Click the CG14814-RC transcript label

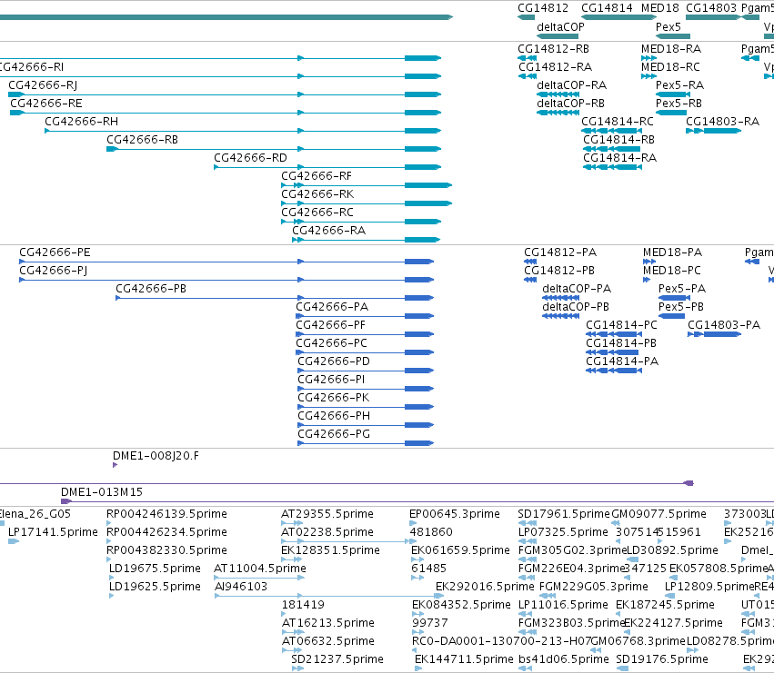click(618, 123)
